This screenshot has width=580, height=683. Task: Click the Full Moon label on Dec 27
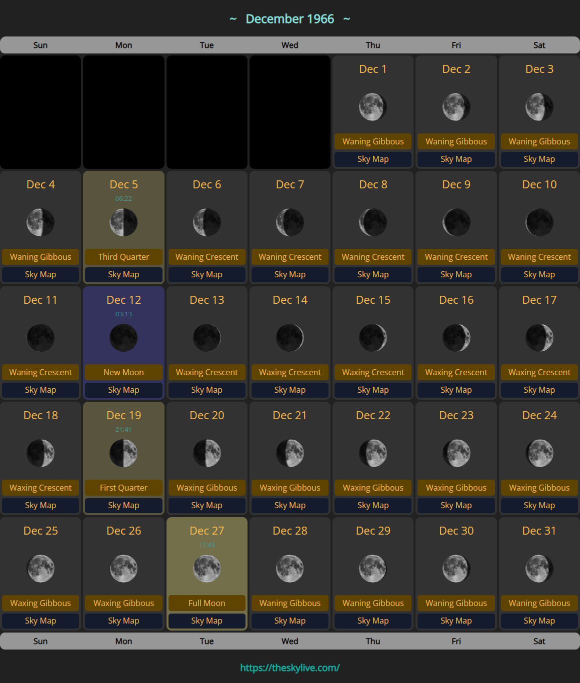tap(207, 603)
